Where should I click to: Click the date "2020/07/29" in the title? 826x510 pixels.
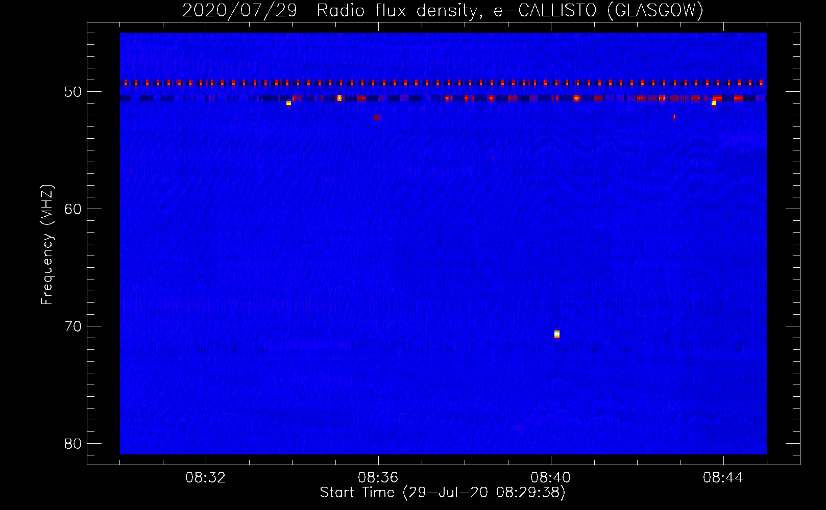[x=239, y=10]
